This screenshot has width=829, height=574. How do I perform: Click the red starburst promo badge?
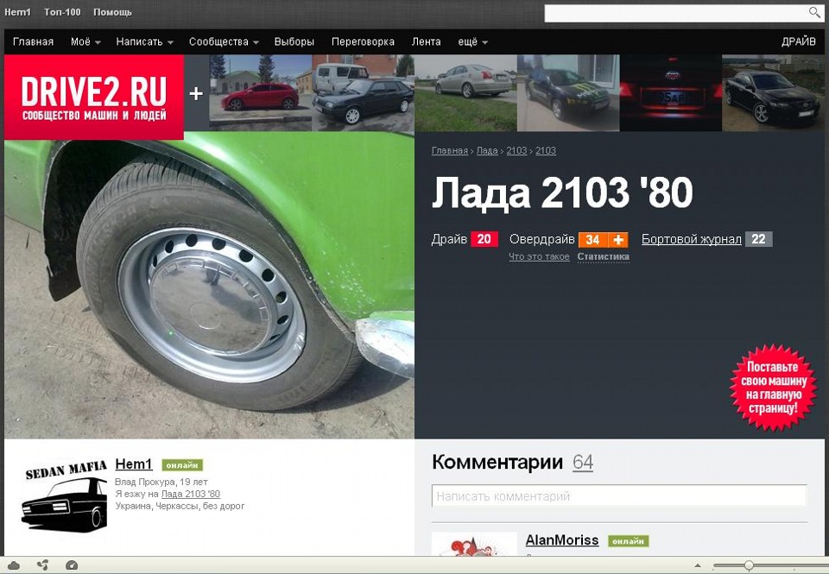772,387
